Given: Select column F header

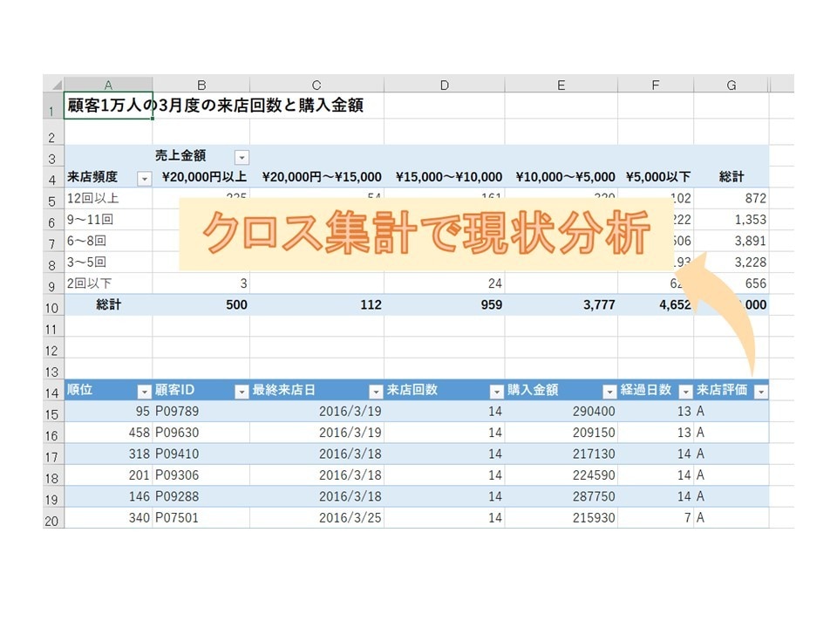Looking at the screenshot, I should coord(656,85).
